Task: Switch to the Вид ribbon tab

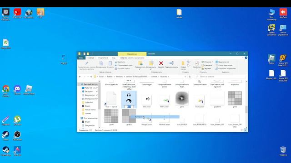Action: click(114, 58)
